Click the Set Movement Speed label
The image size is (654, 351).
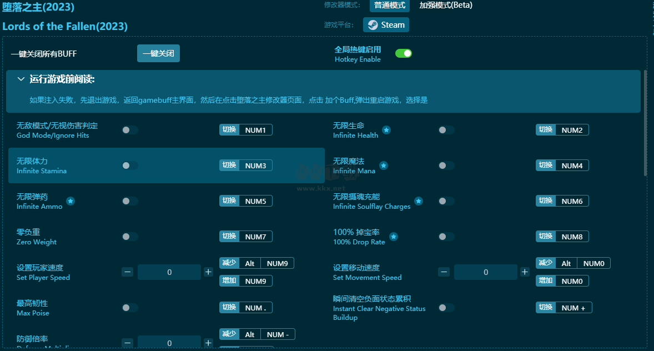(367, 278)
